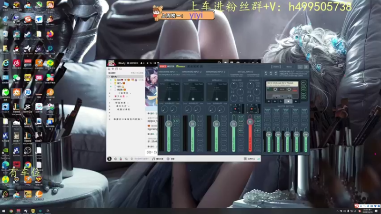Screen dimensions: 381x214
Task: Mute Hardware Input 1 strip
Action: (x=176, y=150)
